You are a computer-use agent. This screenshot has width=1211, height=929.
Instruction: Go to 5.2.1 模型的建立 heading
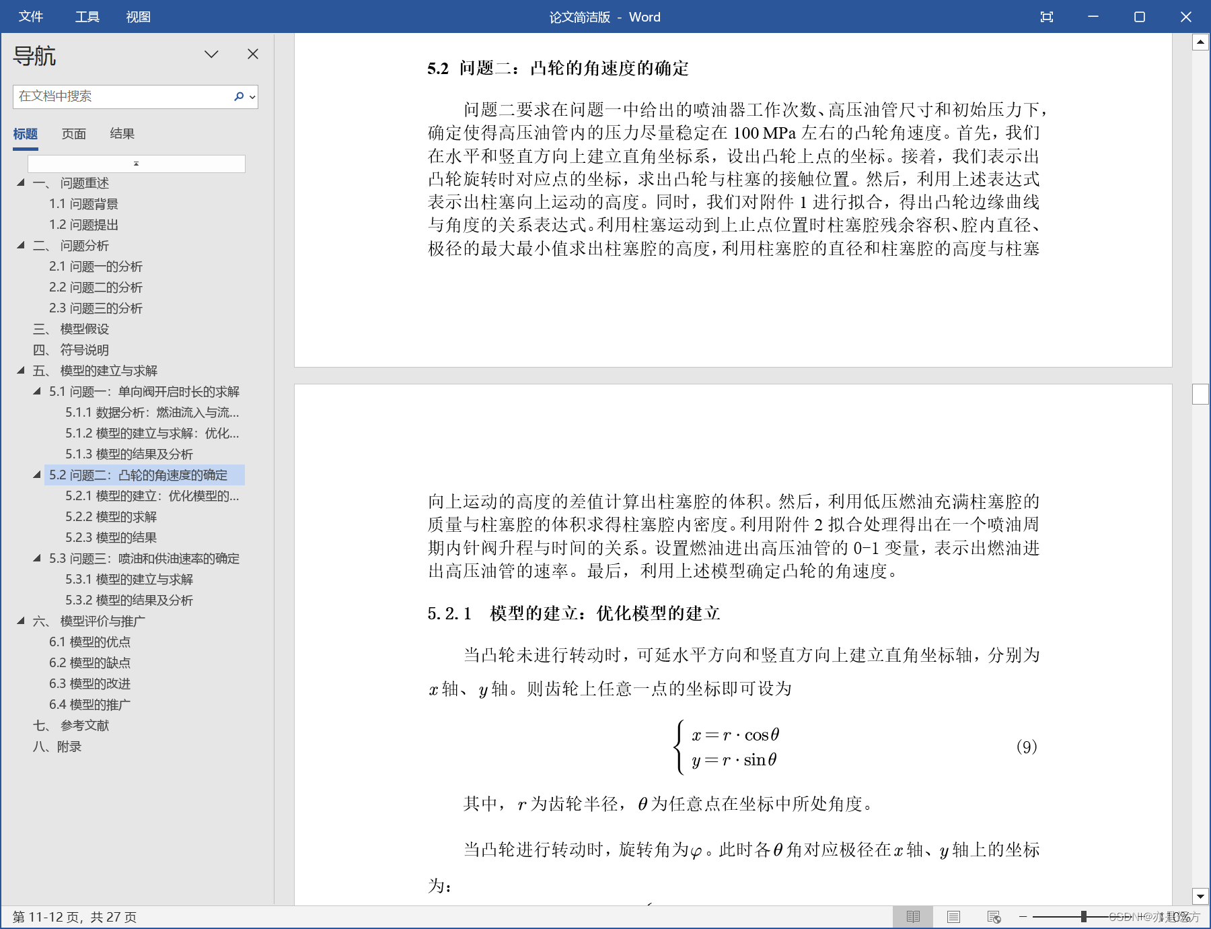pos(152,496)
